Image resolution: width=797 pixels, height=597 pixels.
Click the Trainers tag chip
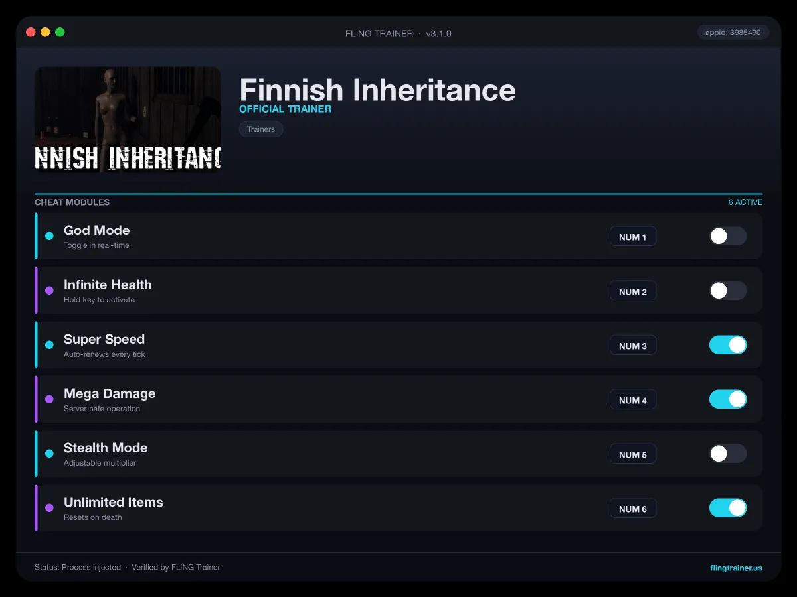point(261,129)
